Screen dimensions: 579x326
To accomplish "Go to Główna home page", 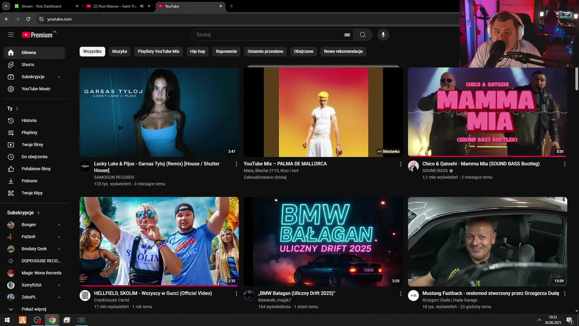I will [x=34, y=53].
